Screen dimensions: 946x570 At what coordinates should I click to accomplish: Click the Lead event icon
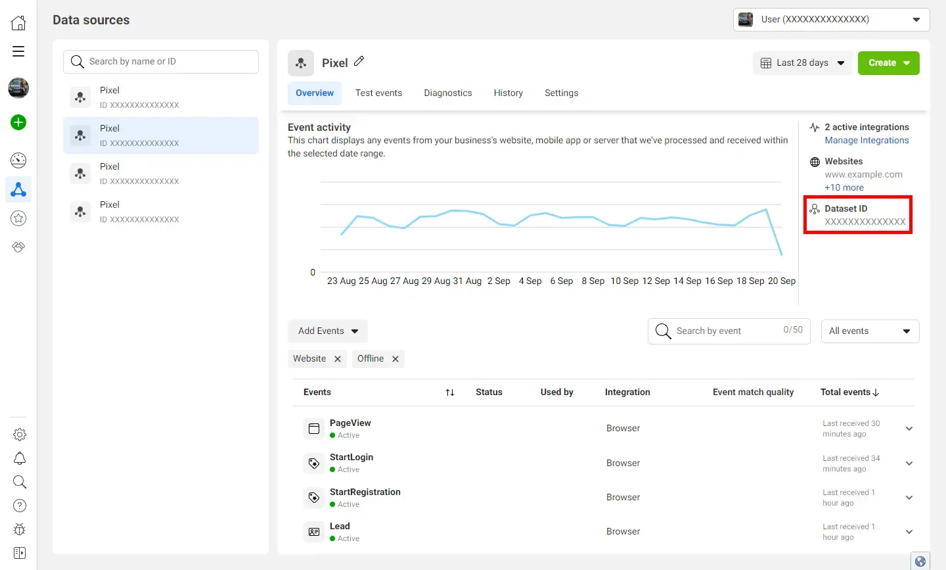click(314, 532)
